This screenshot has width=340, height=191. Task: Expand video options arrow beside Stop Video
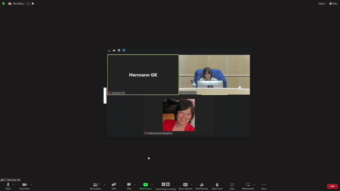point(31,185)
